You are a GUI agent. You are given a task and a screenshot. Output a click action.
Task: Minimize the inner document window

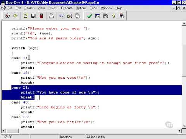tap(174, 8)
